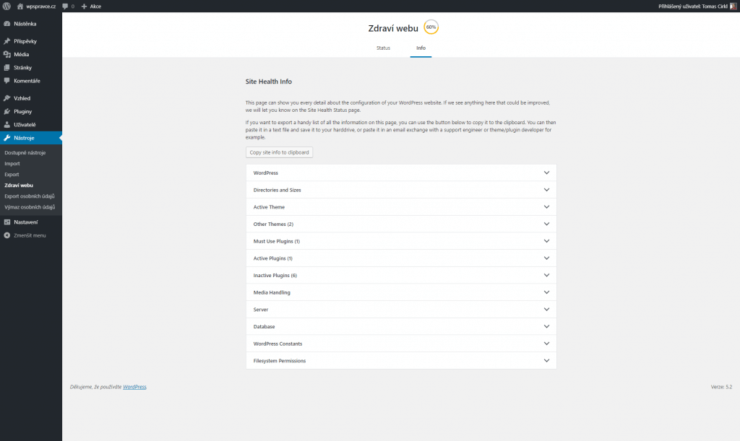Expand the Active Theme section
The height and width of the screenshot is (441, 740).
click(400, 207)
